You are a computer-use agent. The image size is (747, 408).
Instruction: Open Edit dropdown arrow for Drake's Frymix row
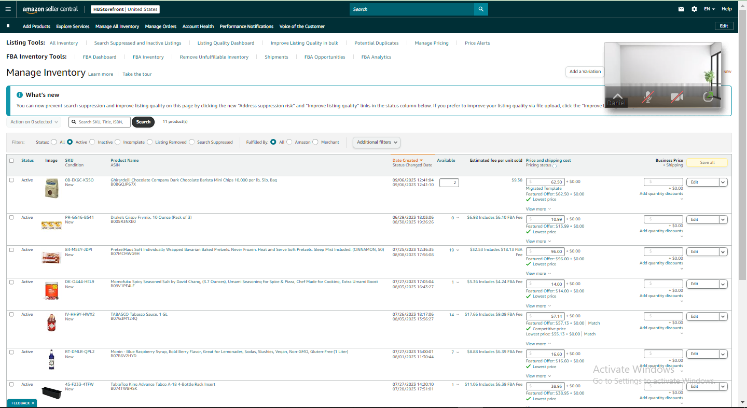tap(723, 220)
